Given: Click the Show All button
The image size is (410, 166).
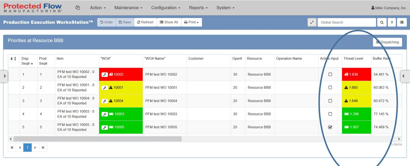Looking at the screenshot, I should pos(169,22).
